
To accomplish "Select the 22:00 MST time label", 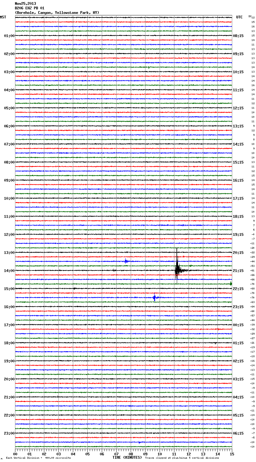I will click(9, 415).
